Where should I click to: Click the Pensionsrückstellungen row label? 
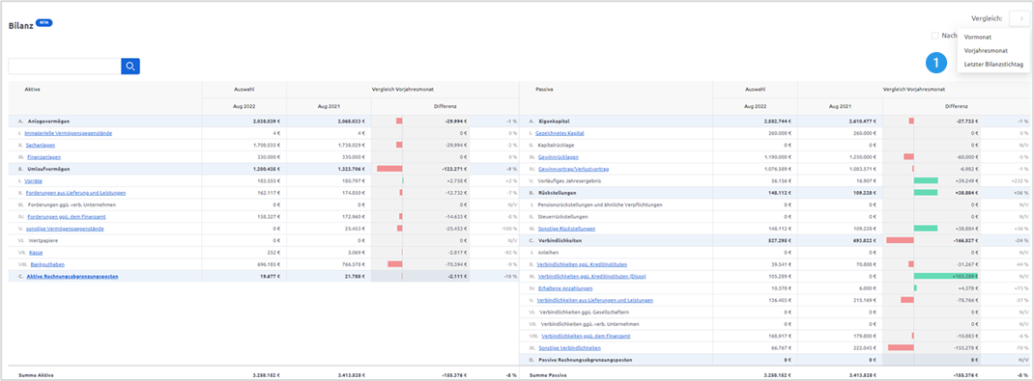(x=600, y=204)
